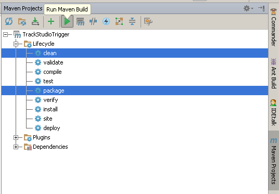Open the Commander side tab

coord(273,27)
